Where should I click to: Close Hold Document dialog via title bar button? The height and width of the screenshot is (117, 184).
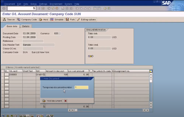pos(89,78)
